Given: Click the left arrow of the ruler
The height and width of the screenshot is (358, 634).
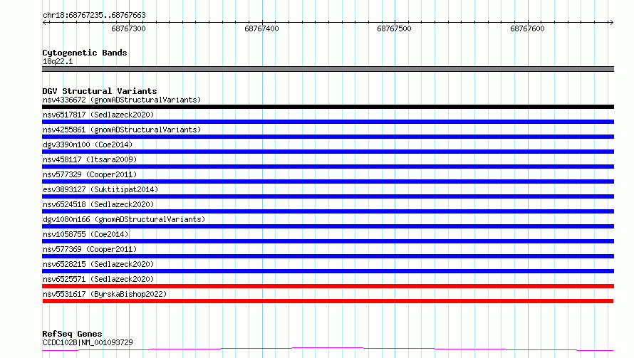Looking at the screenshot, I should point(45,23).
